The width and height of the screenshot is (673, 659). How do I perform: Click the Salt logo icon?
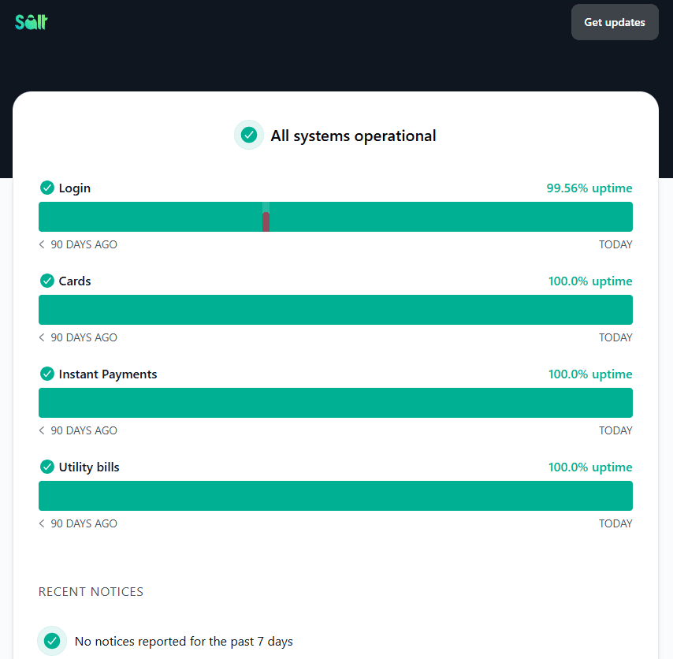(32, 22)
